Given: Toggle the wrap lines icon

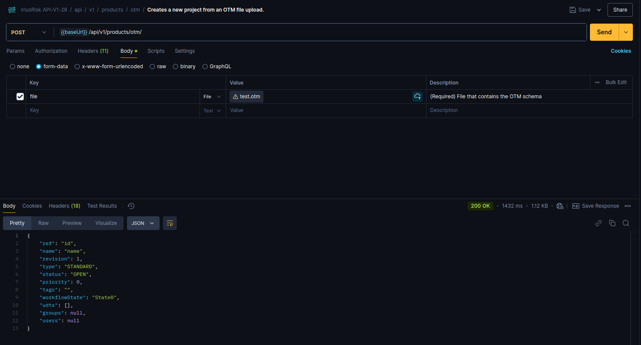Looking at the screenshot, I should [x=170, y=223].
